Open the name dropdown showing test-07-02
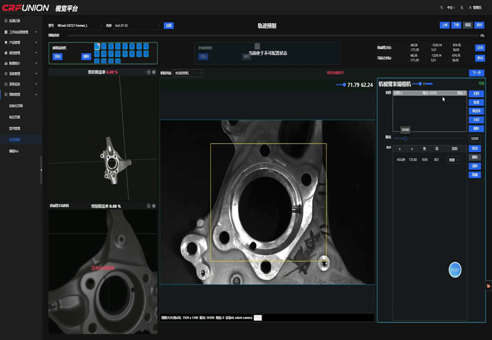Viewport: 492px width, 340px height. [137, 26]
